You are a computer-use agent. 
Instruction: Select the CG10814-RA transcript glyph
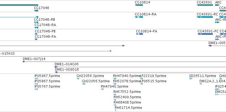[x=139, y=17]
